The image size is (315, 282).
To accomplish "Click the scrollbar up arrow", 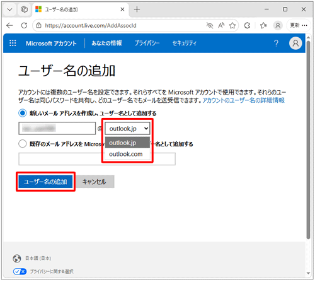I will tap(308, 37).
